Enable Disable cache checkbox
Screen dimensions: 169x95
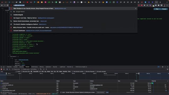[x=22, y=69]
